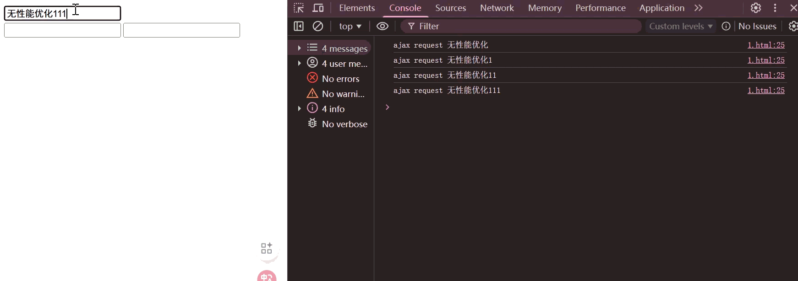Click the floating grid sparkle widget icon
The width and height of the screenshot is (798, 281).
click(x=267, y=248)
